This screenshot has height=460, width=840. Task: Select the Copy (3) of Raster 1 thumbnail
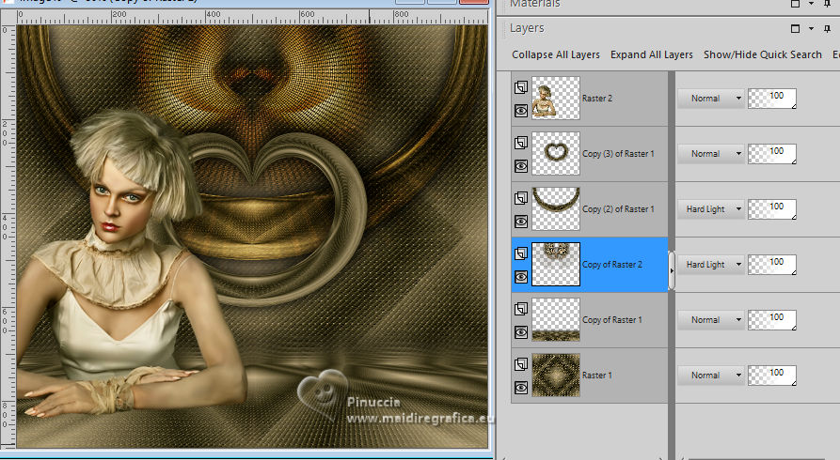tap(556, 154)
